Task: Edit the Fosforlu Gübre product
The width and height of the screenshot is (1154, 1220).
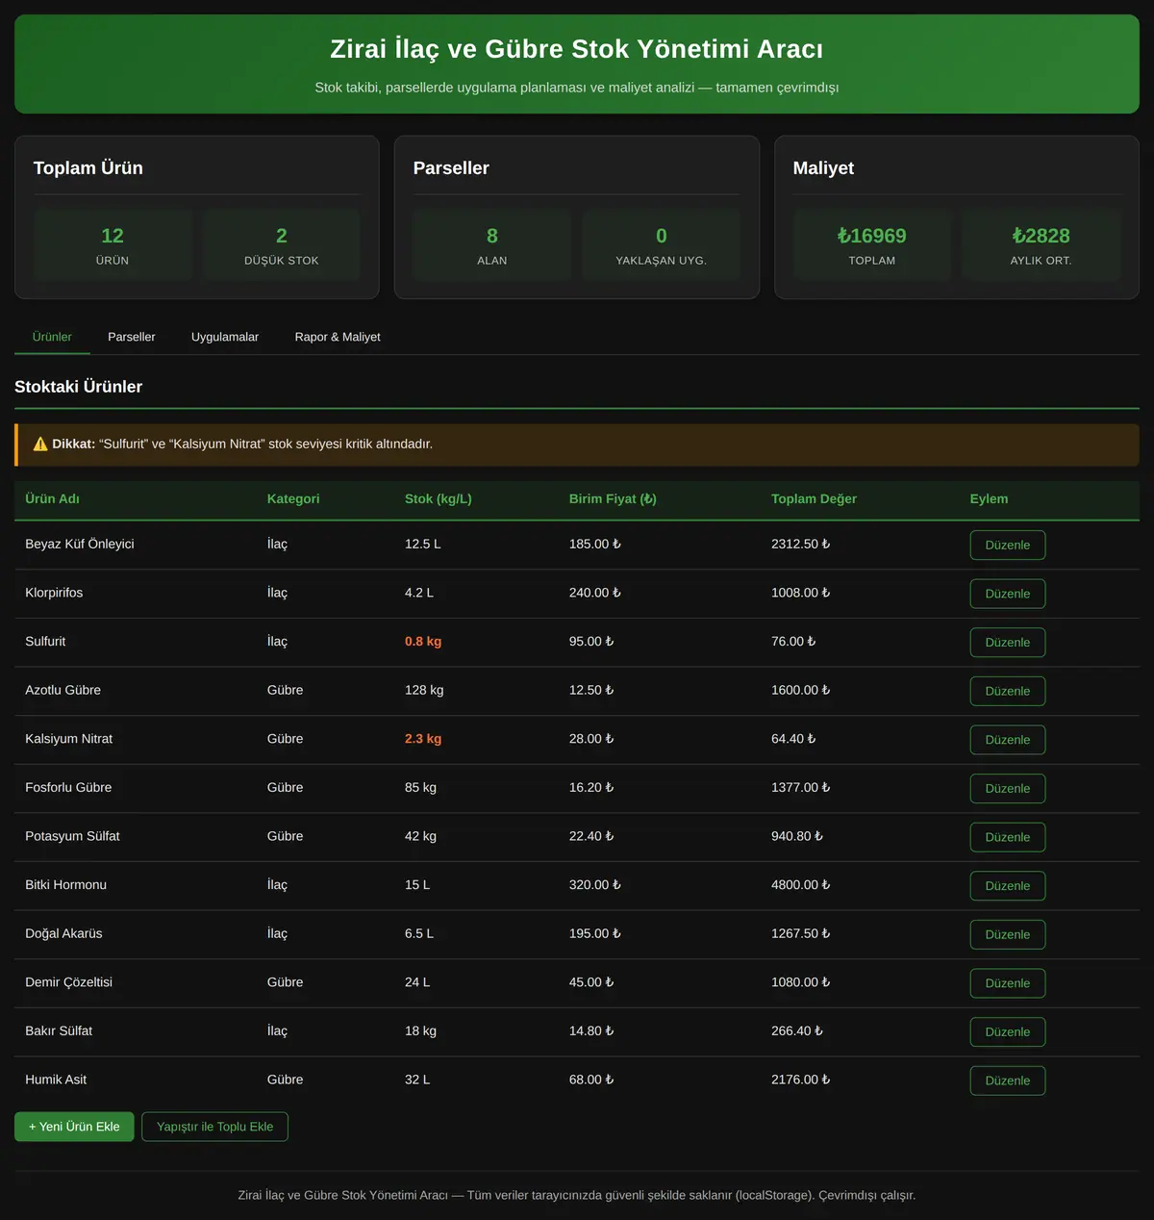Action: (1007, 788)
